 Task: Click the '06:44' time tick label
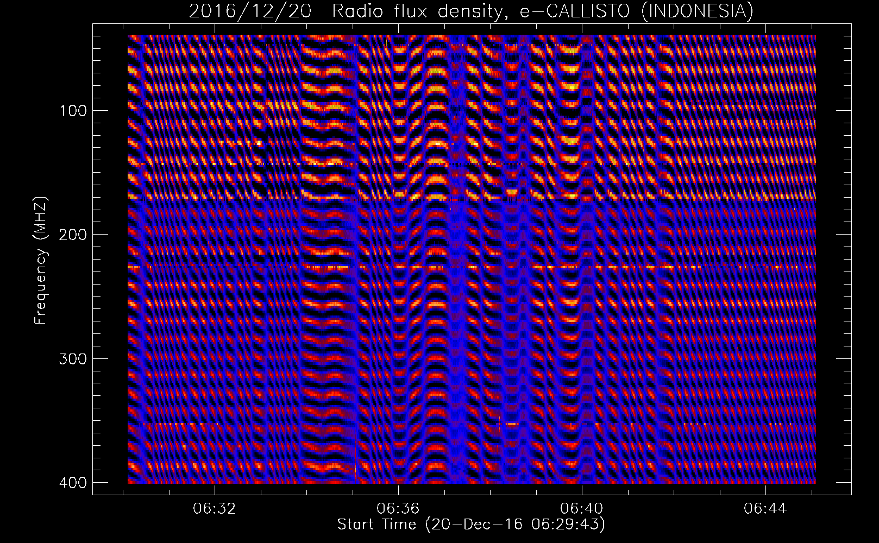[765, 509]
